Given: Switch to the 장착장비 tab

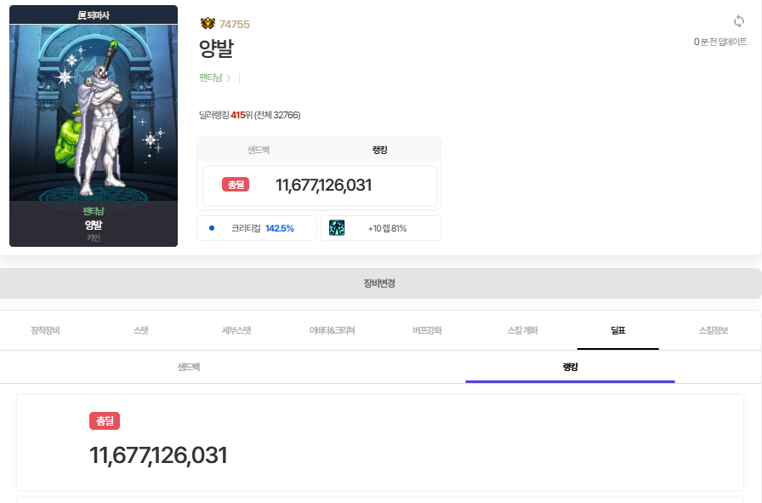Looking at the screenshot, I should tap(45, 330).
